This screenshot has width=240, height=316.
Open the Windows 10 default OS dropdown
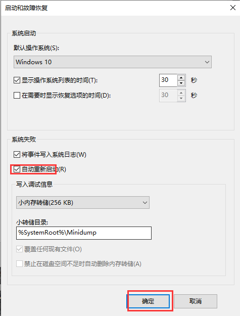(113, 62)
